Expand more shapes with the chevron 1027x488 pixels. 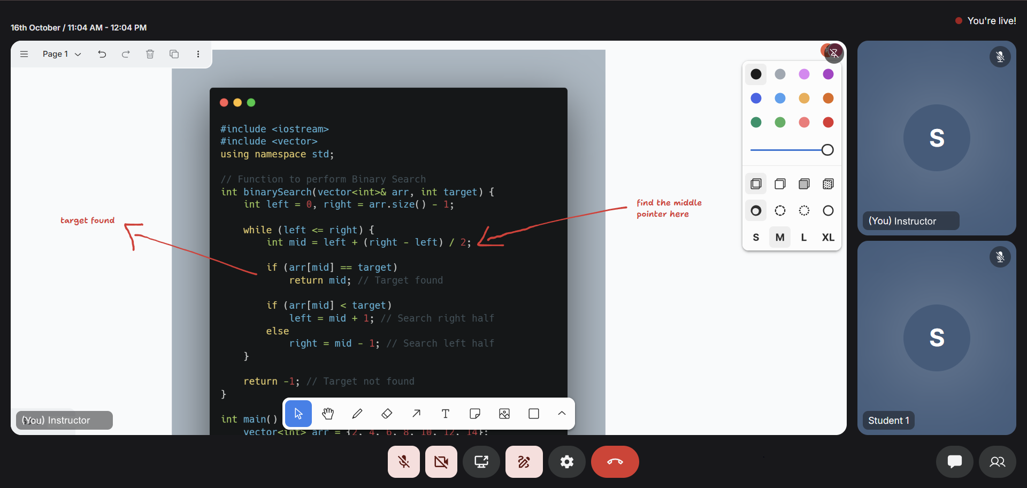[x=562, y=414]
